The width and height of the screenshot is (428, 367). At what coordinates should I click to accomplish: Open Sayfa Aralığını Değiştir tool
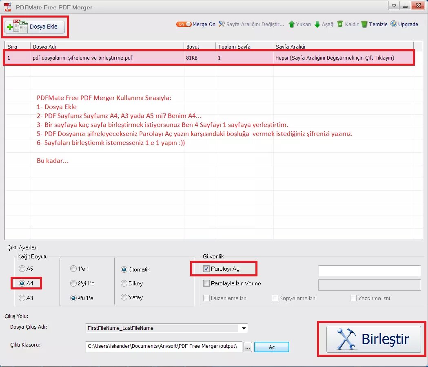click(251, 24)
